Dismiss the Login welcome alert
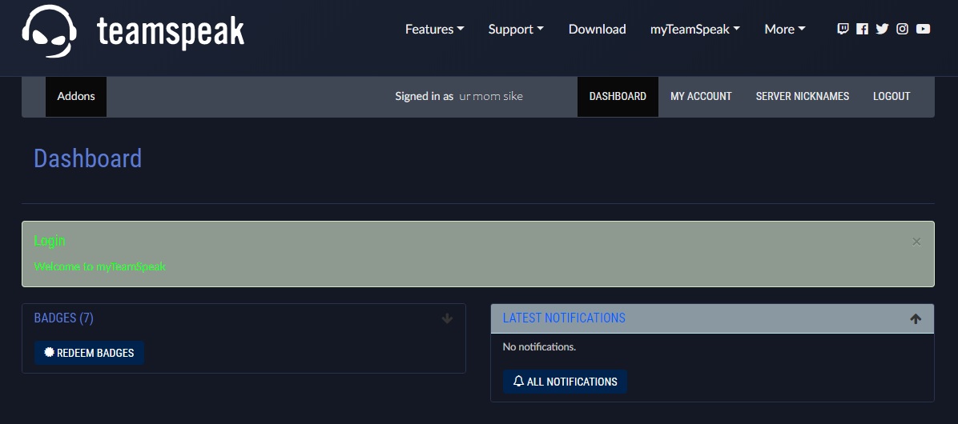Screen dimensions: 958x424 [916, 242]
